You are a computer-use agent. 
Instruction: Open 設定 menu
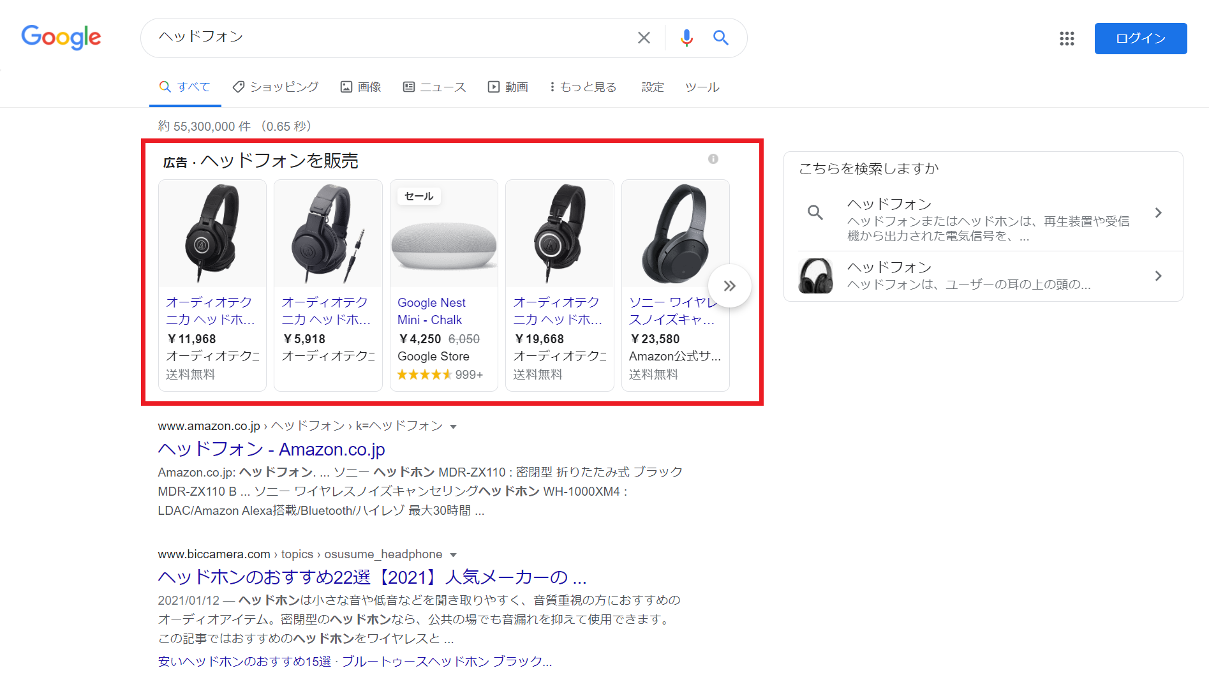pyautogui.click(x=653, y=87)
